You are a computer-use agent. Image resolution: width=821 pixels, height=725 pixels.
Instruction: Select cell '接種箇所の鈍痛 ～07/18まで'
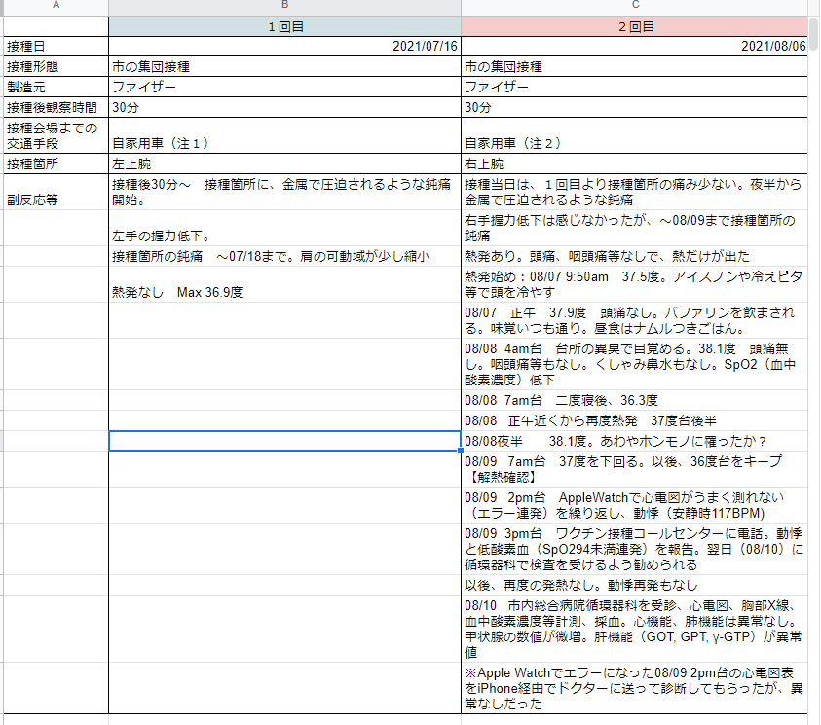click(x=284, y=256)
